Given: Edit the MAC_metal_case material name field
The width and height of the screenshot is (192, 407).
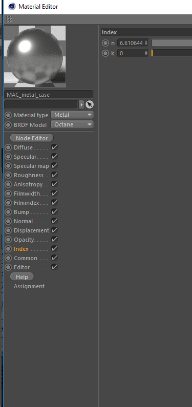Looking at the screenshot, I should 49,95.
